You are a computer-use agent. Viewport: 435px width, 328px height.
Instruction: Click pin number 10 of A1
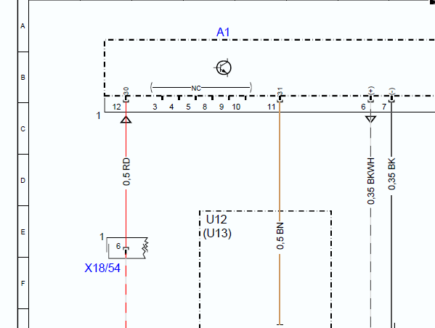click(x=236, y=107)
